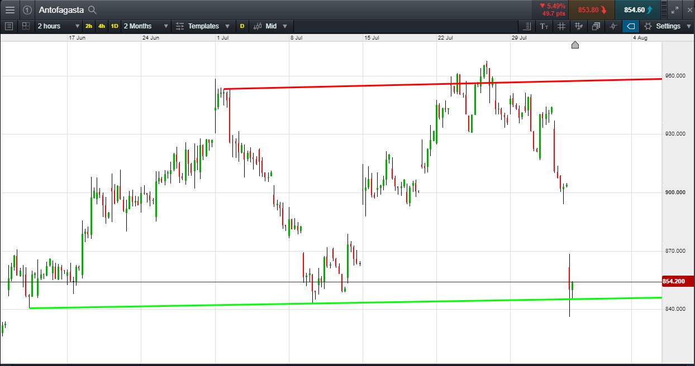The height and width of the screenshot is (366, 695).
Task: Click the buy price 854.60 button
Action: [637, 9]
